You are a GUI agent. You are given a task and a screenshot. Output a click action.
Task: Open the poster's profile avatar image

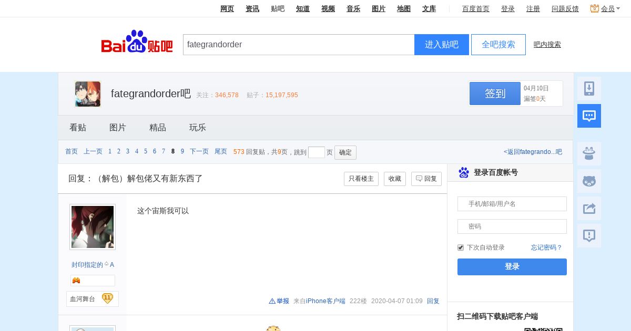[93, 227]
